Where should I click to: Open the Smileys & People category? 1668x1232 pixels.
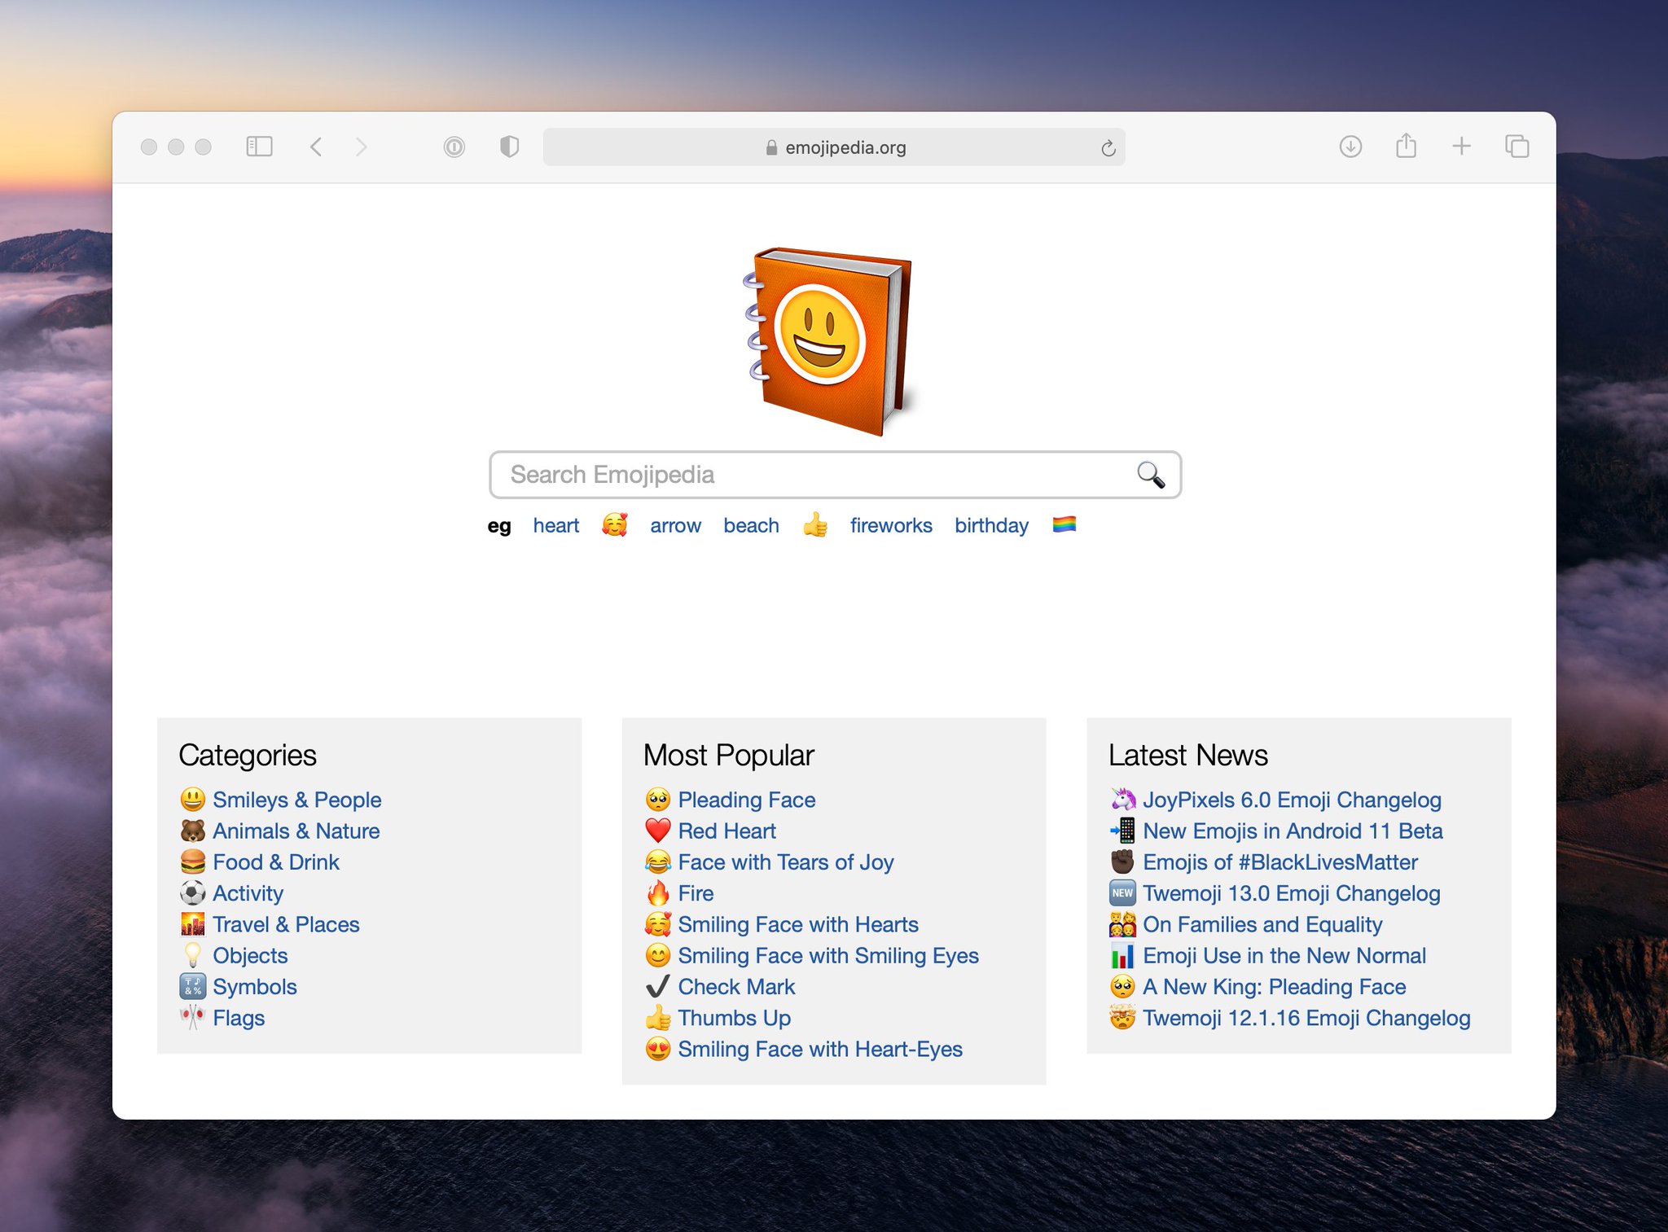click(296, 800)
